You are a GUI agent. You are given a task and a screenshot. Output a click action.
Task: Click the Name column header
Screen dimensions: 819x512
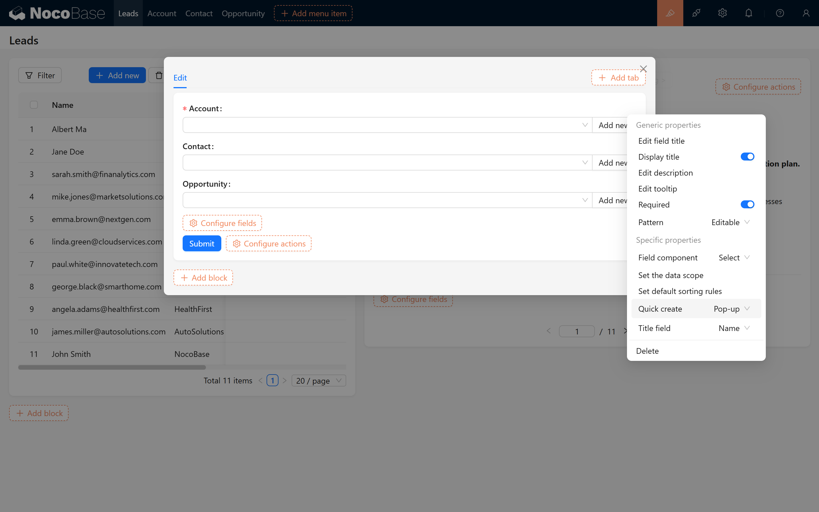point(63,105)
